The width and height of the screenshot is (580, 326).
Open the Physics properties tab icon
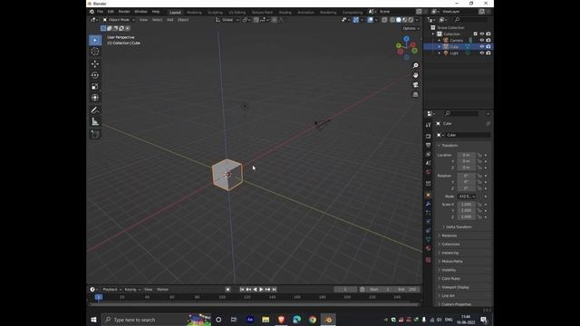pyautogui.click(x=429, y=222)
